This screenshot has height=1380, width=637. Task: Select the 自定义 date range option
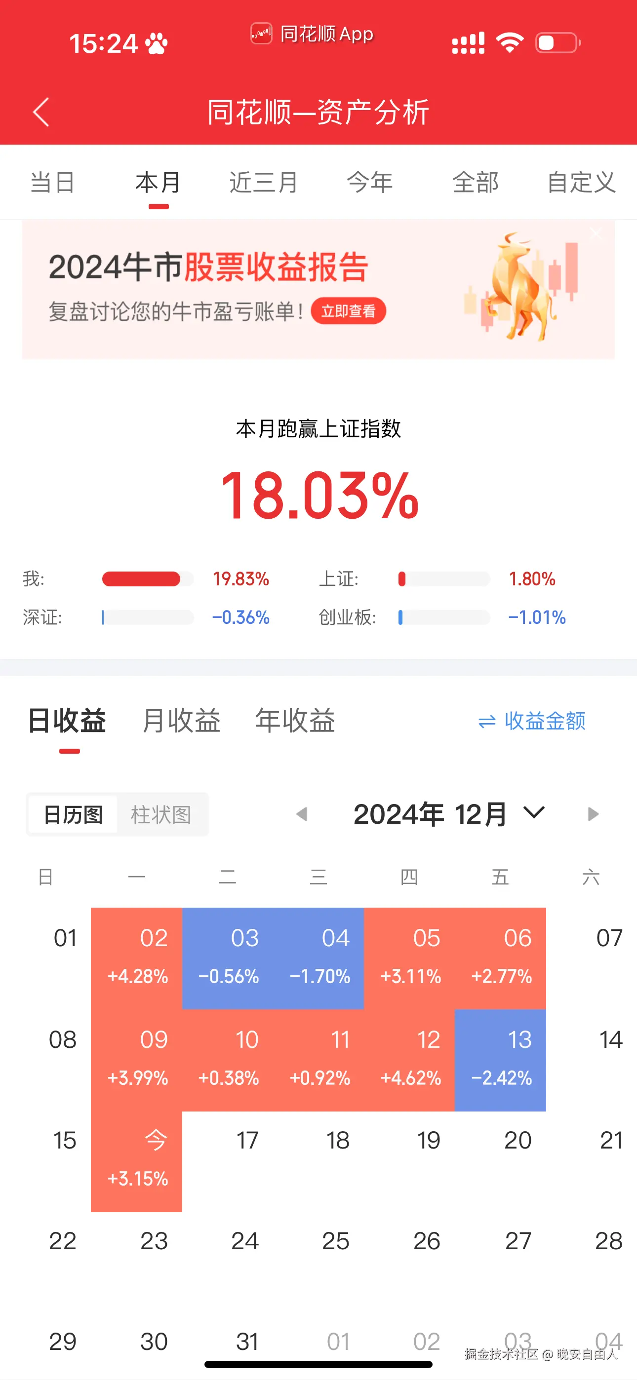581,183
